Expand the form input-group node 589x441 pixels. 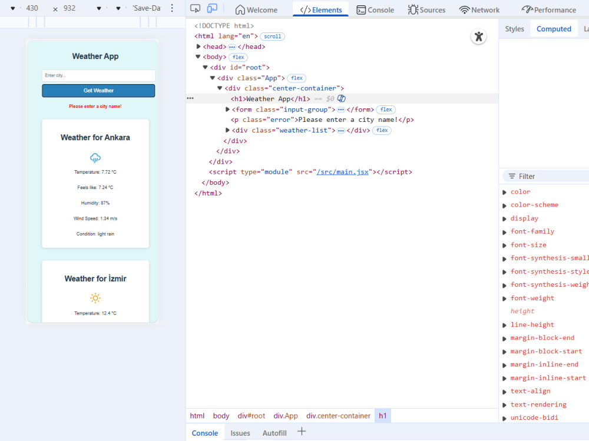[227, 110]
